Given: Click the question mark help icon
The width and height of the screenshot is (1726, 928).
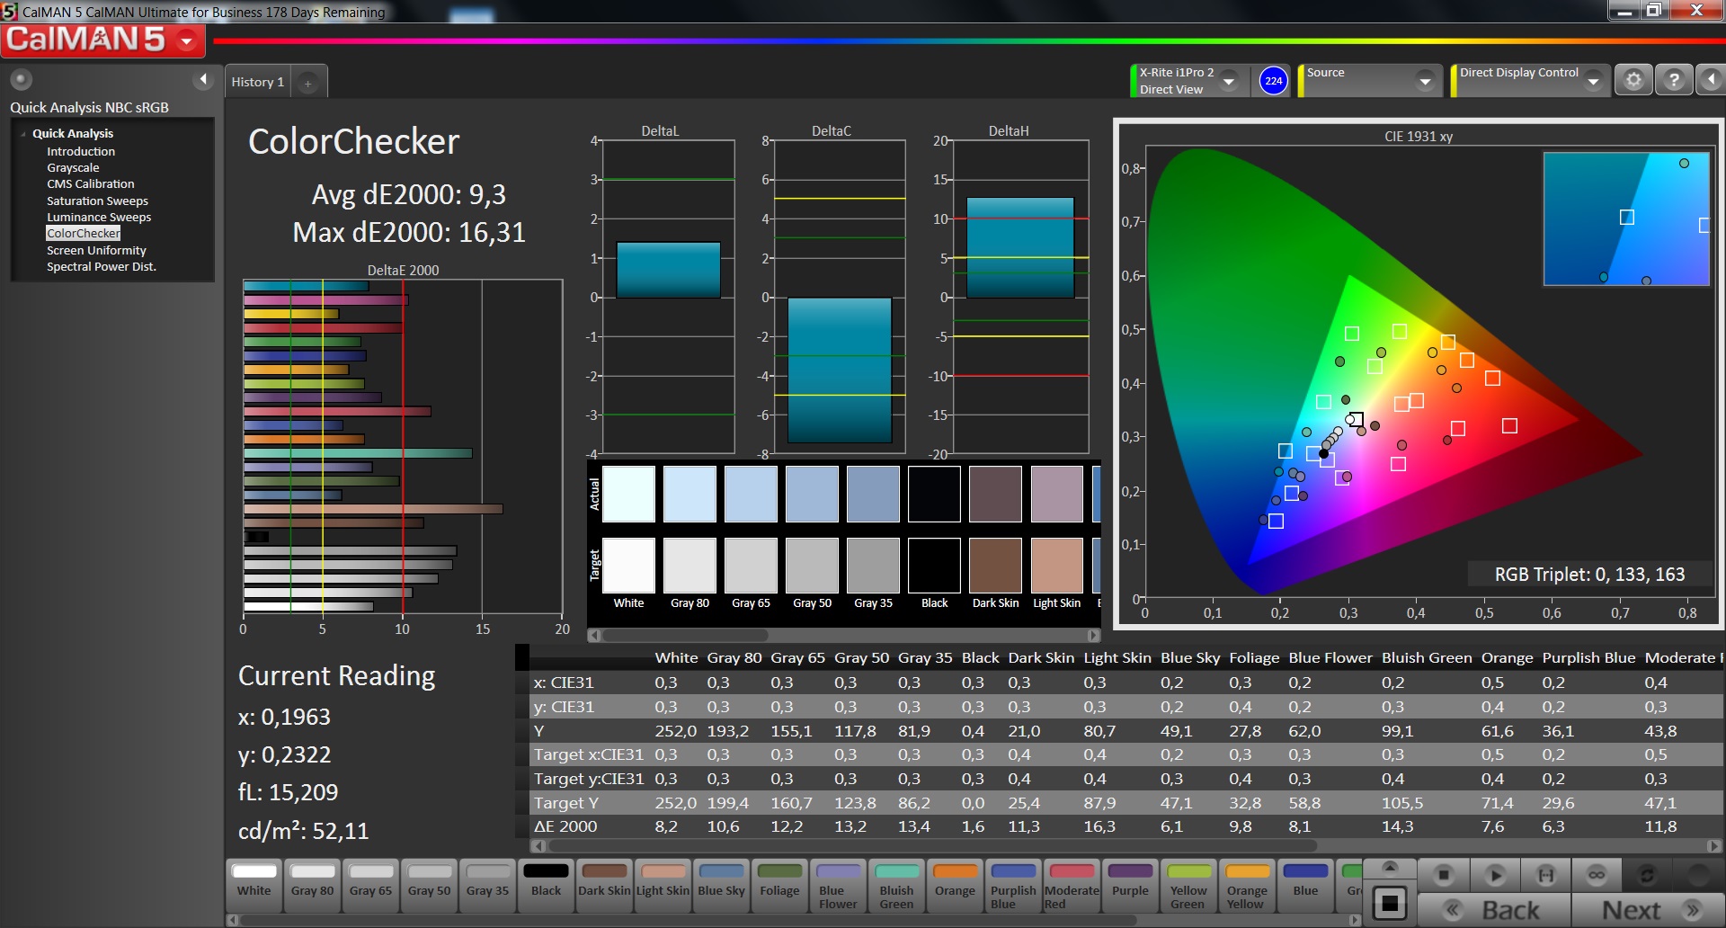Looking at the screenshot, I should (1673, 81).
